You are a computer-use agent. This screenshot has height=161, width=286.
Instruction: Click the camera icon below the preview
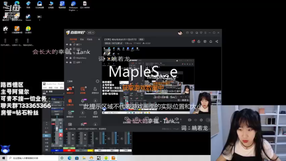(x=190, y=120)
